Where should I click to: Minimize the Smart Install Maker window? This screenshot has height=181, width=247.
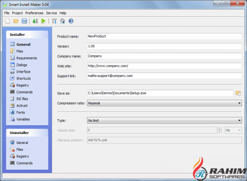tap(218, 3)
